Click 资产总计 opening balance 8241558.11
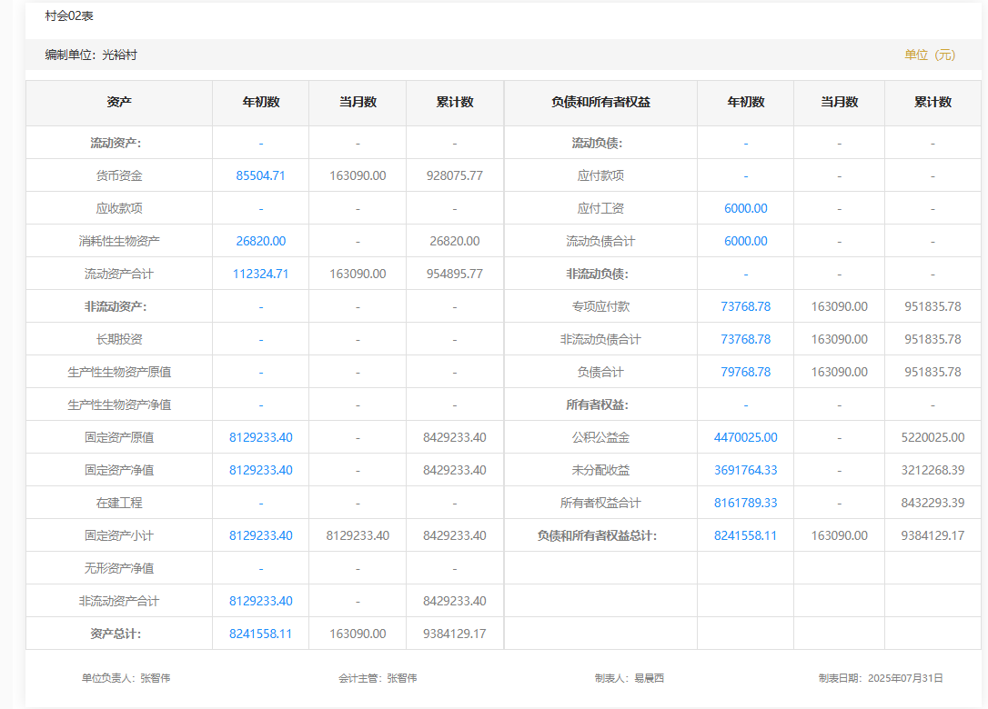988x709 pixels. (x=260, y=634)
